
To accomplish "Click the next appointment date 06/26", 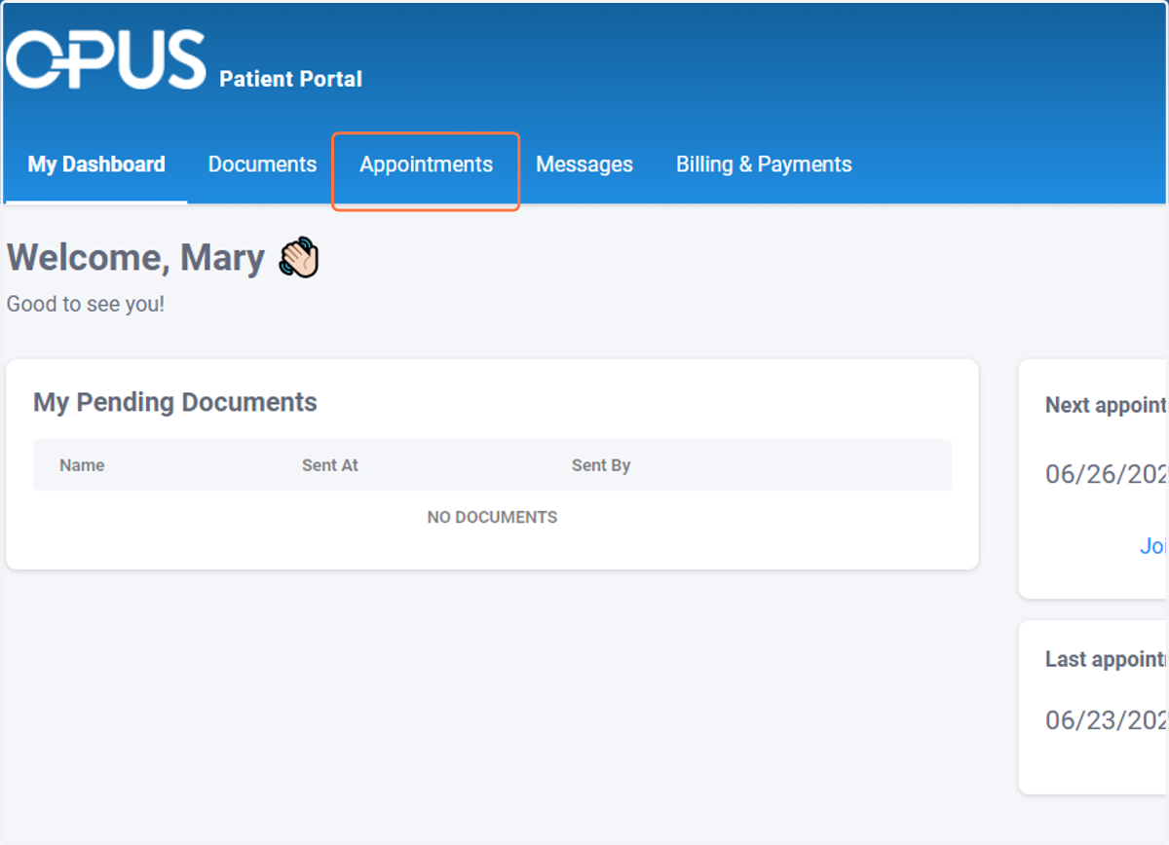I will pos(1107,474).
